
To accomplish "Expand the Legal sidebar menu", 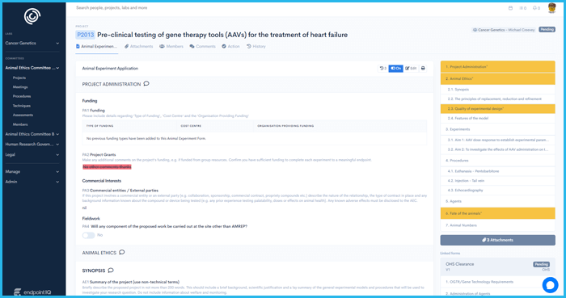I will 32,154.
